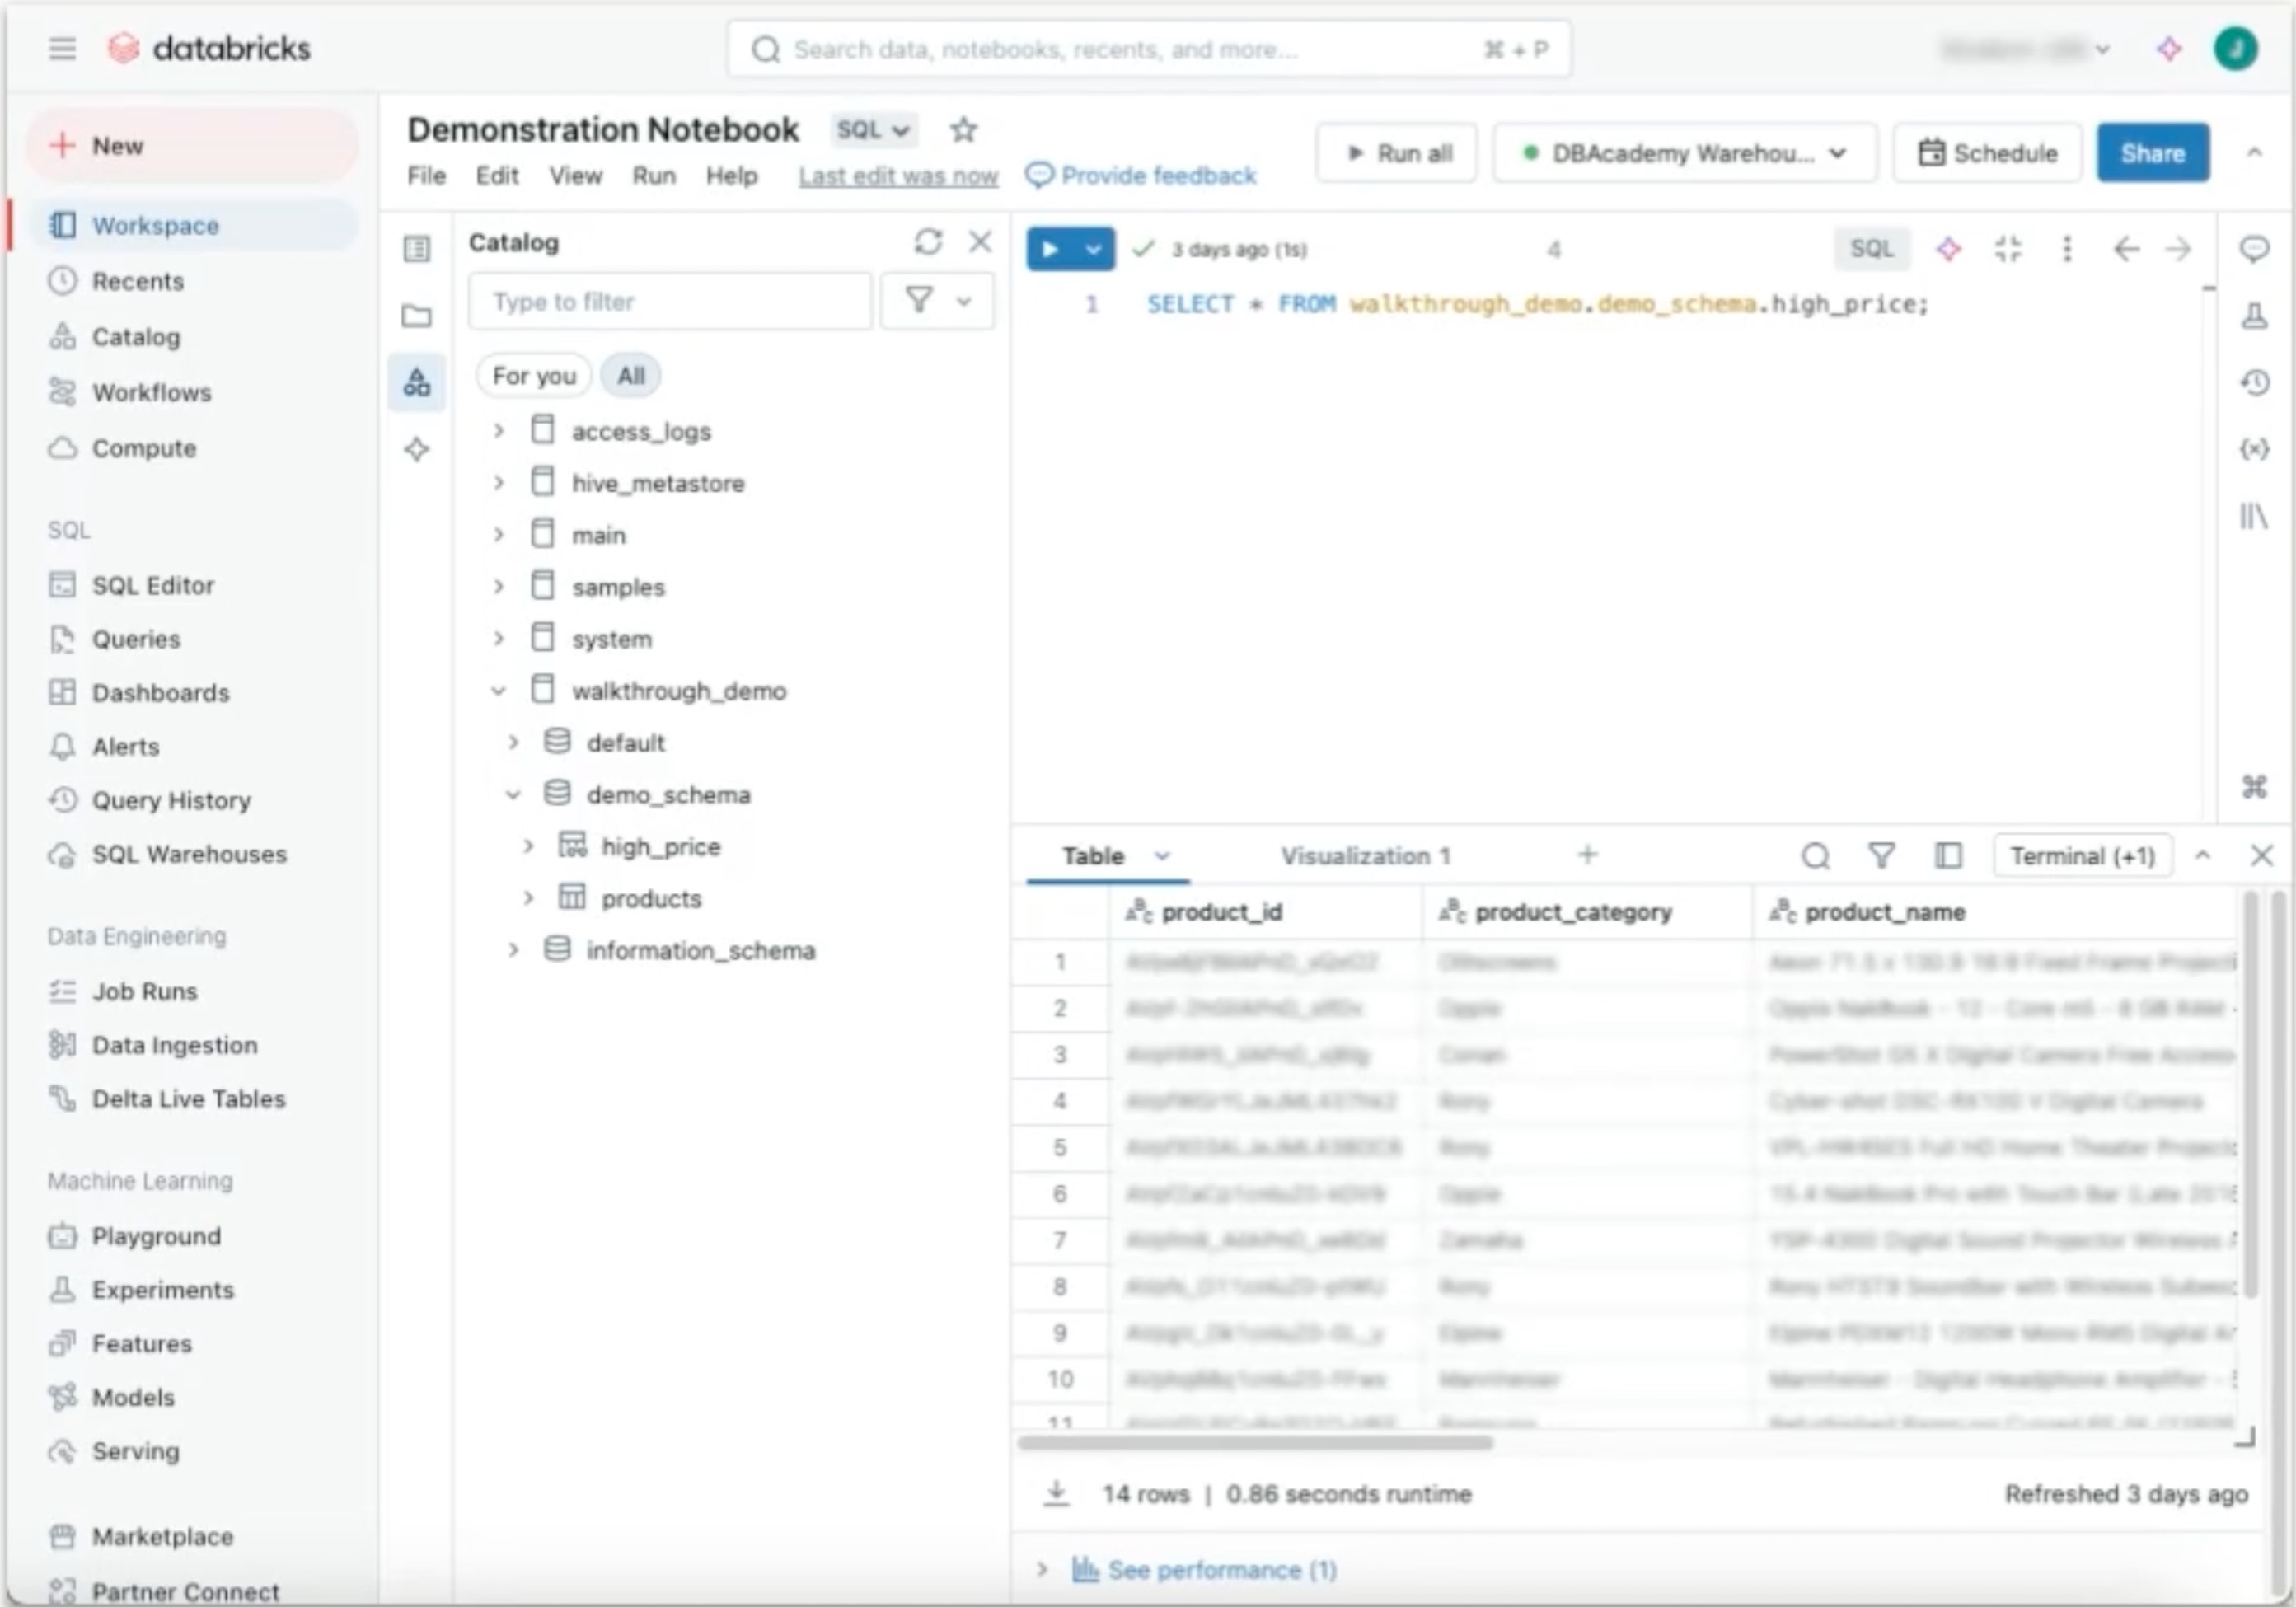Click the cell Assistant sparkle icon
Viewport: 2296px width, 1607px height.
[1948, 249]
